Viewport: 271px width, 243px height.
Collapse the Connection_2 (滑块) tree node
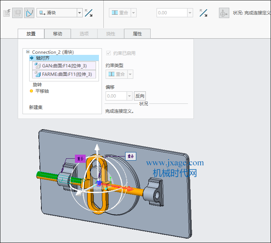coord(28,52)
